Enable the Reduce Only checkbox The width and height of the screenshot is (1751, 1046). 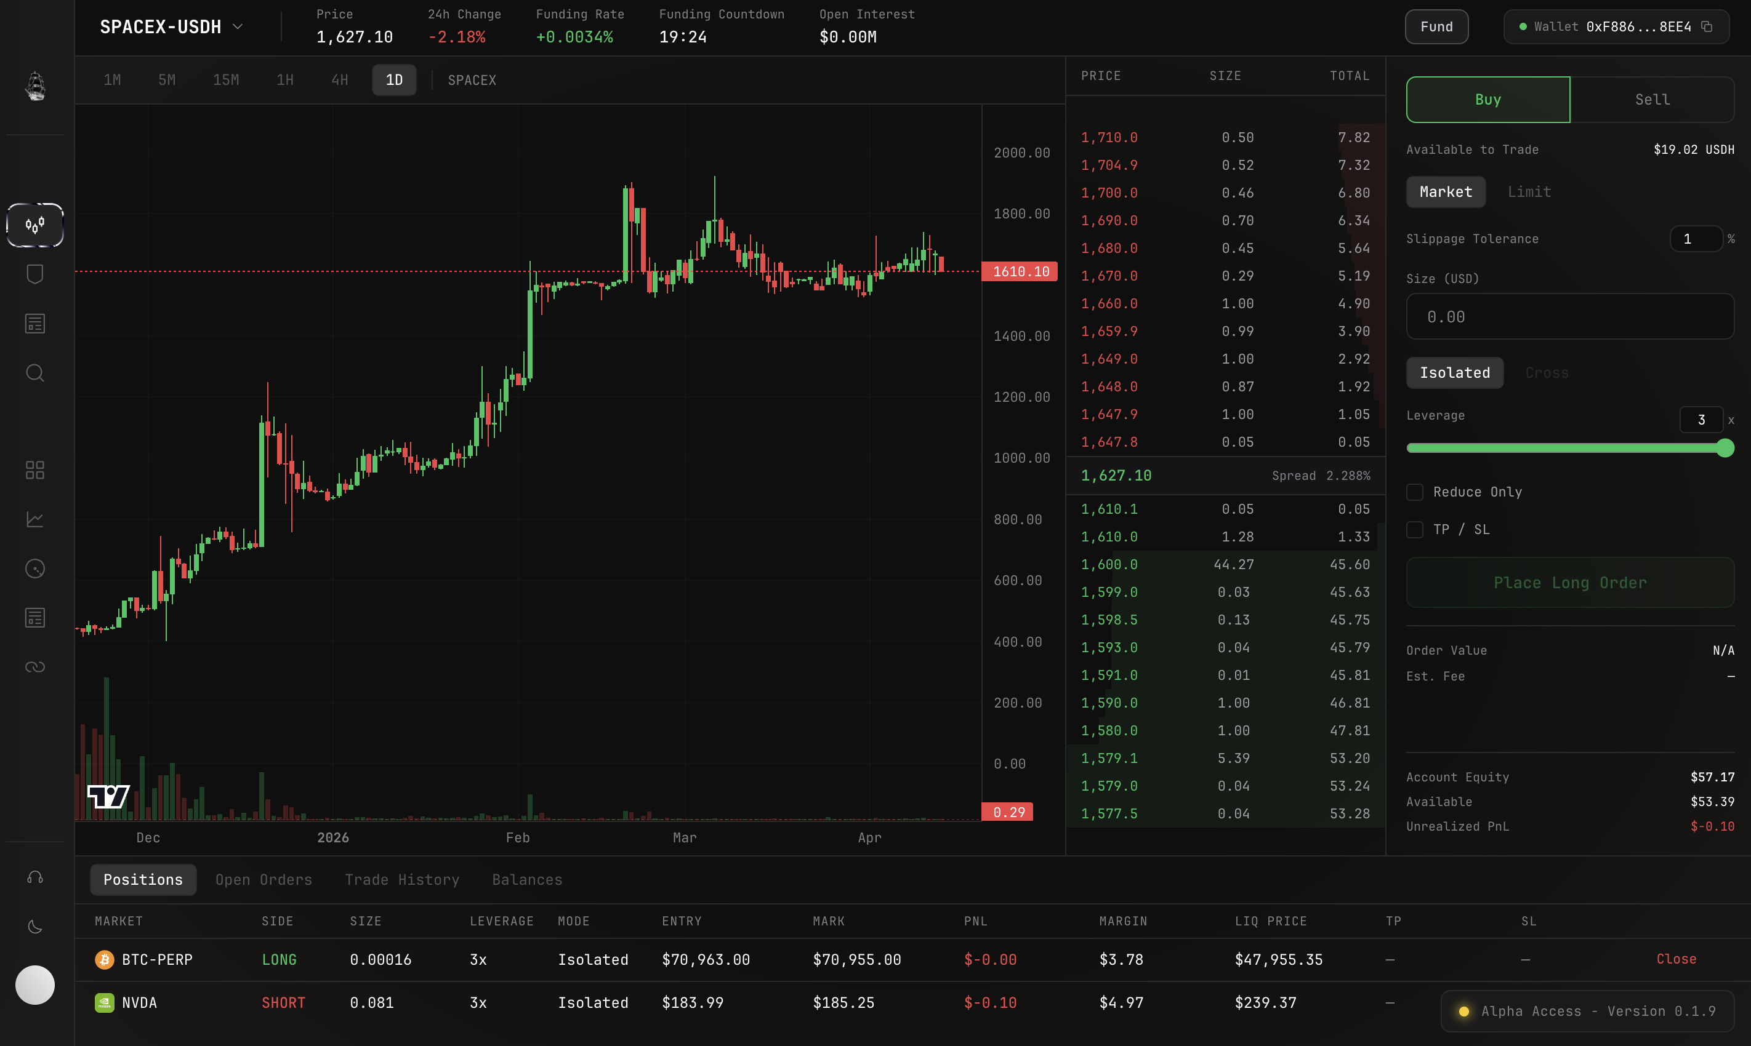(1415, 492)
